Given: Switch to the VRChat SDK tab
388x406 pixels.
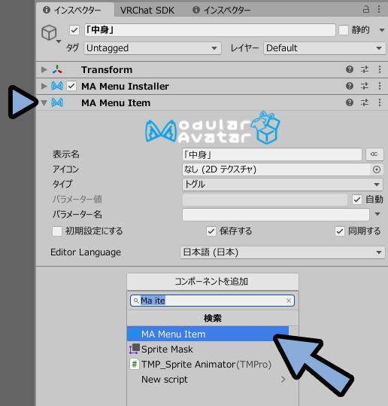Looking at the screenshot, I should click(x=147, y=11).
